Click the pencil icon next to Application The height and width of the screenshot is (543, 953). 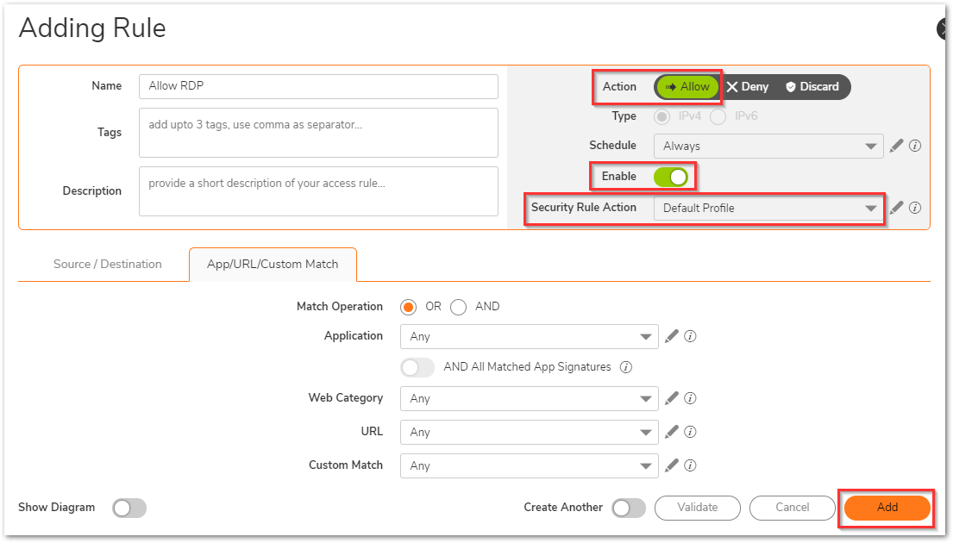coord(672,336)
